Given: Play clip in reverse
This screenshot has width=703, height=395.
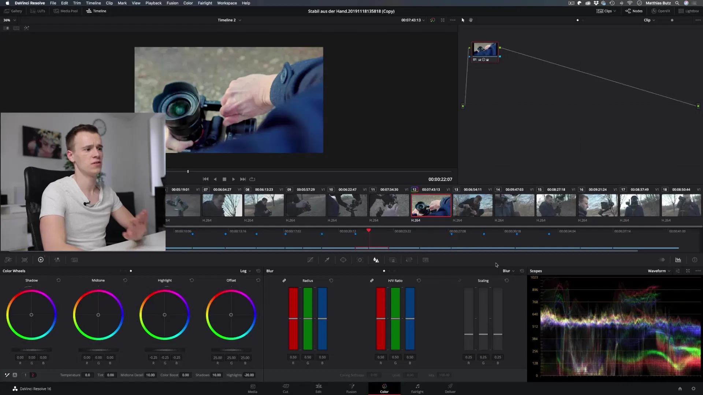Looking at the screenshot, I should click(x=215, y=179).
